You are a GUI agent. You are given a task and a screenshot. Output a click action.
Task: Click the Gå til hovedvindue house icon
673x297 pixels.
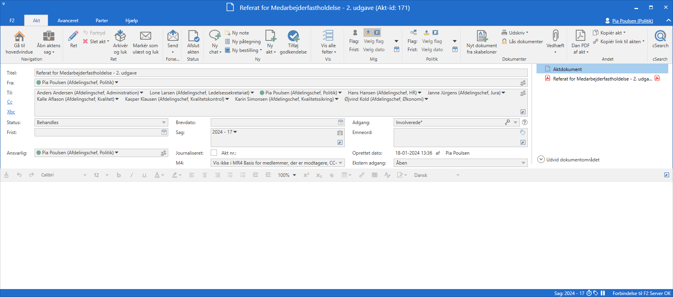click(19, 36)
